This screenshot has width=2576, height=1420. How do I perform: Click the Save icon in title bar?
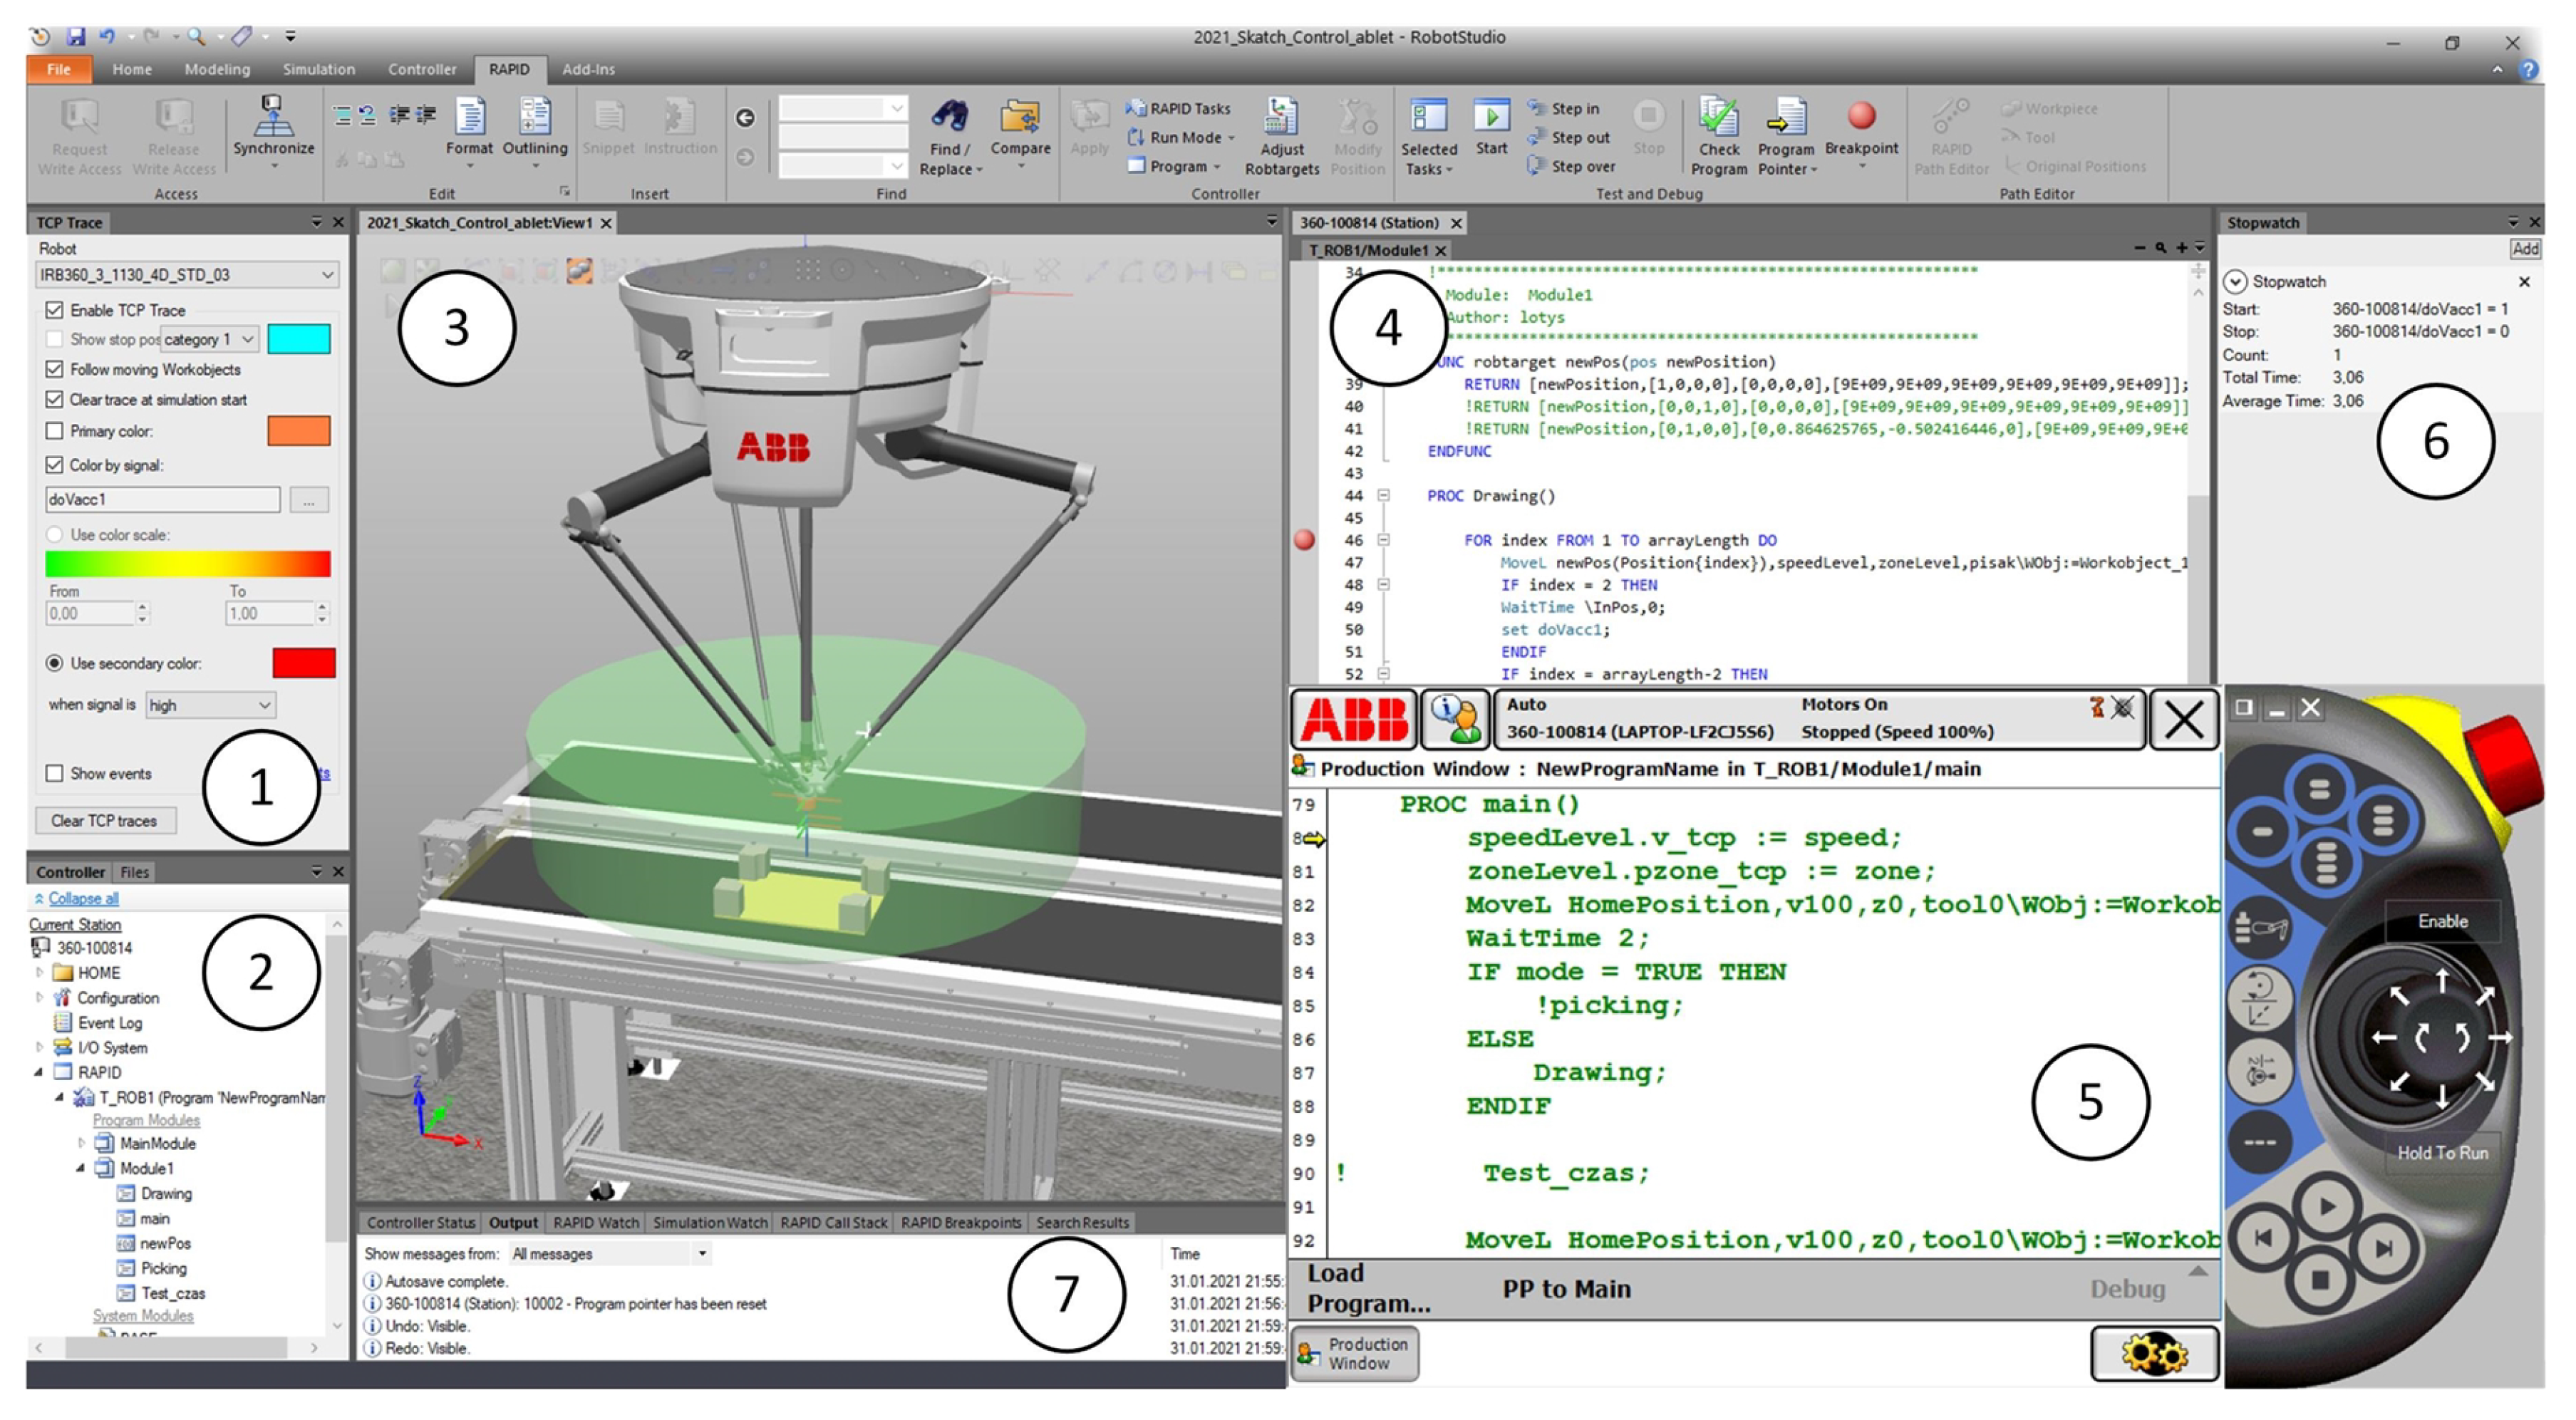(75, 37)
